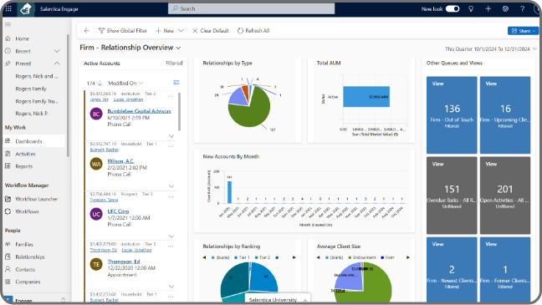Viewport: 542px width, 305px height.
Task: Open the Thompson, Ed link
Action: [124, 262]
